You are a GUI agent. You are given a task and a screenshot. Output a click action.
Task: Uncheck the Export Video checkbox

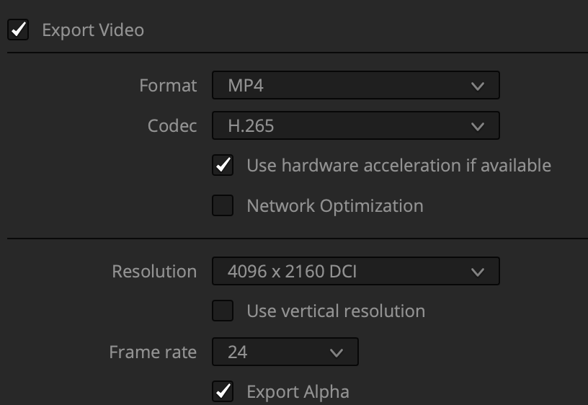[x=18, y=30]
